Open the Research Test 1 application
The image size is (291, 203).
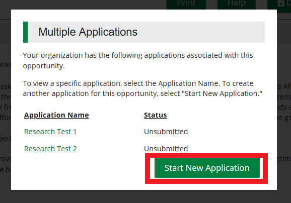click(50, 132)
